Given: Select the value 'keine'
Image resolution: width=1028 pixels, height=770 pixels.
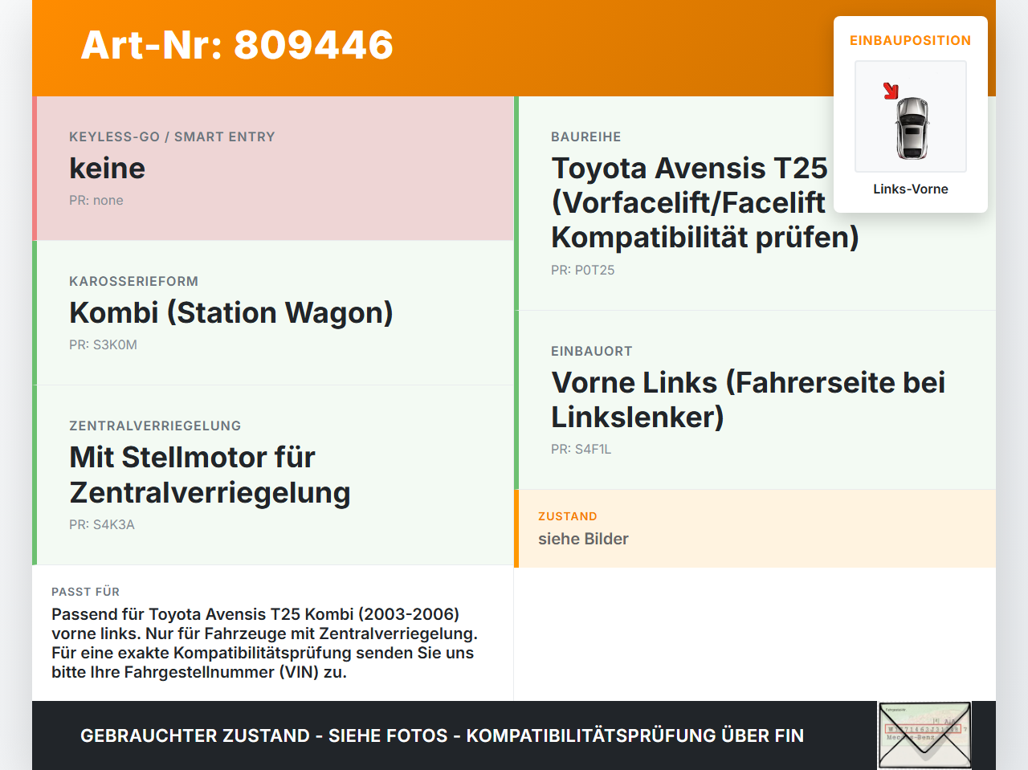Looking at the screenshot, I should tap(108, 168).
